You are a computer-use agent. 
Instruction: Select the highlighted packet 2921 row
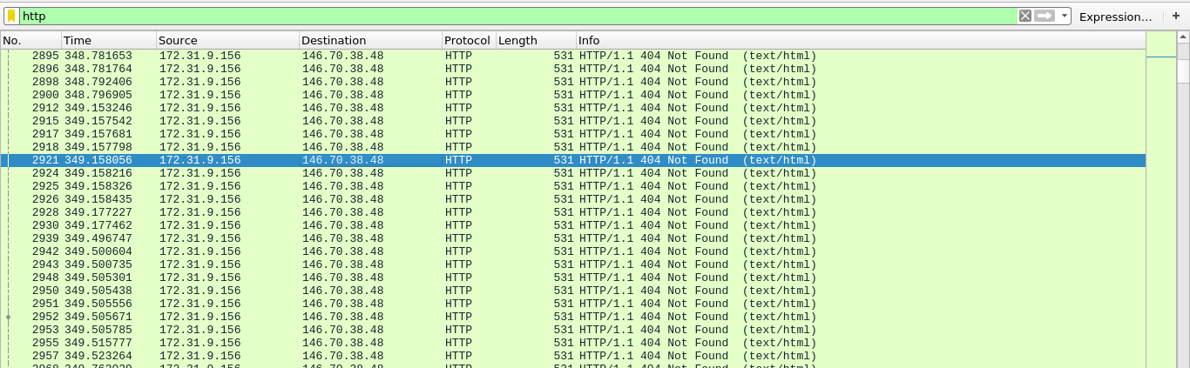tap(348, 160)
